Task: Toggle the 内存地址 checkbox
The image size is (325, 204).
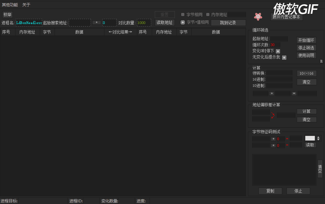Action: (x=208, y=14)
